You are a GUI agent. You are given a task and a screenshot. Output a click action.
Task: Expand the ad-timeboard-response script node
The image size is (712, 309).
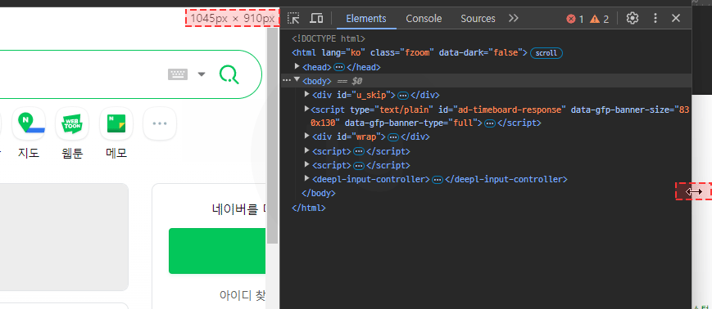pos(307,110)
